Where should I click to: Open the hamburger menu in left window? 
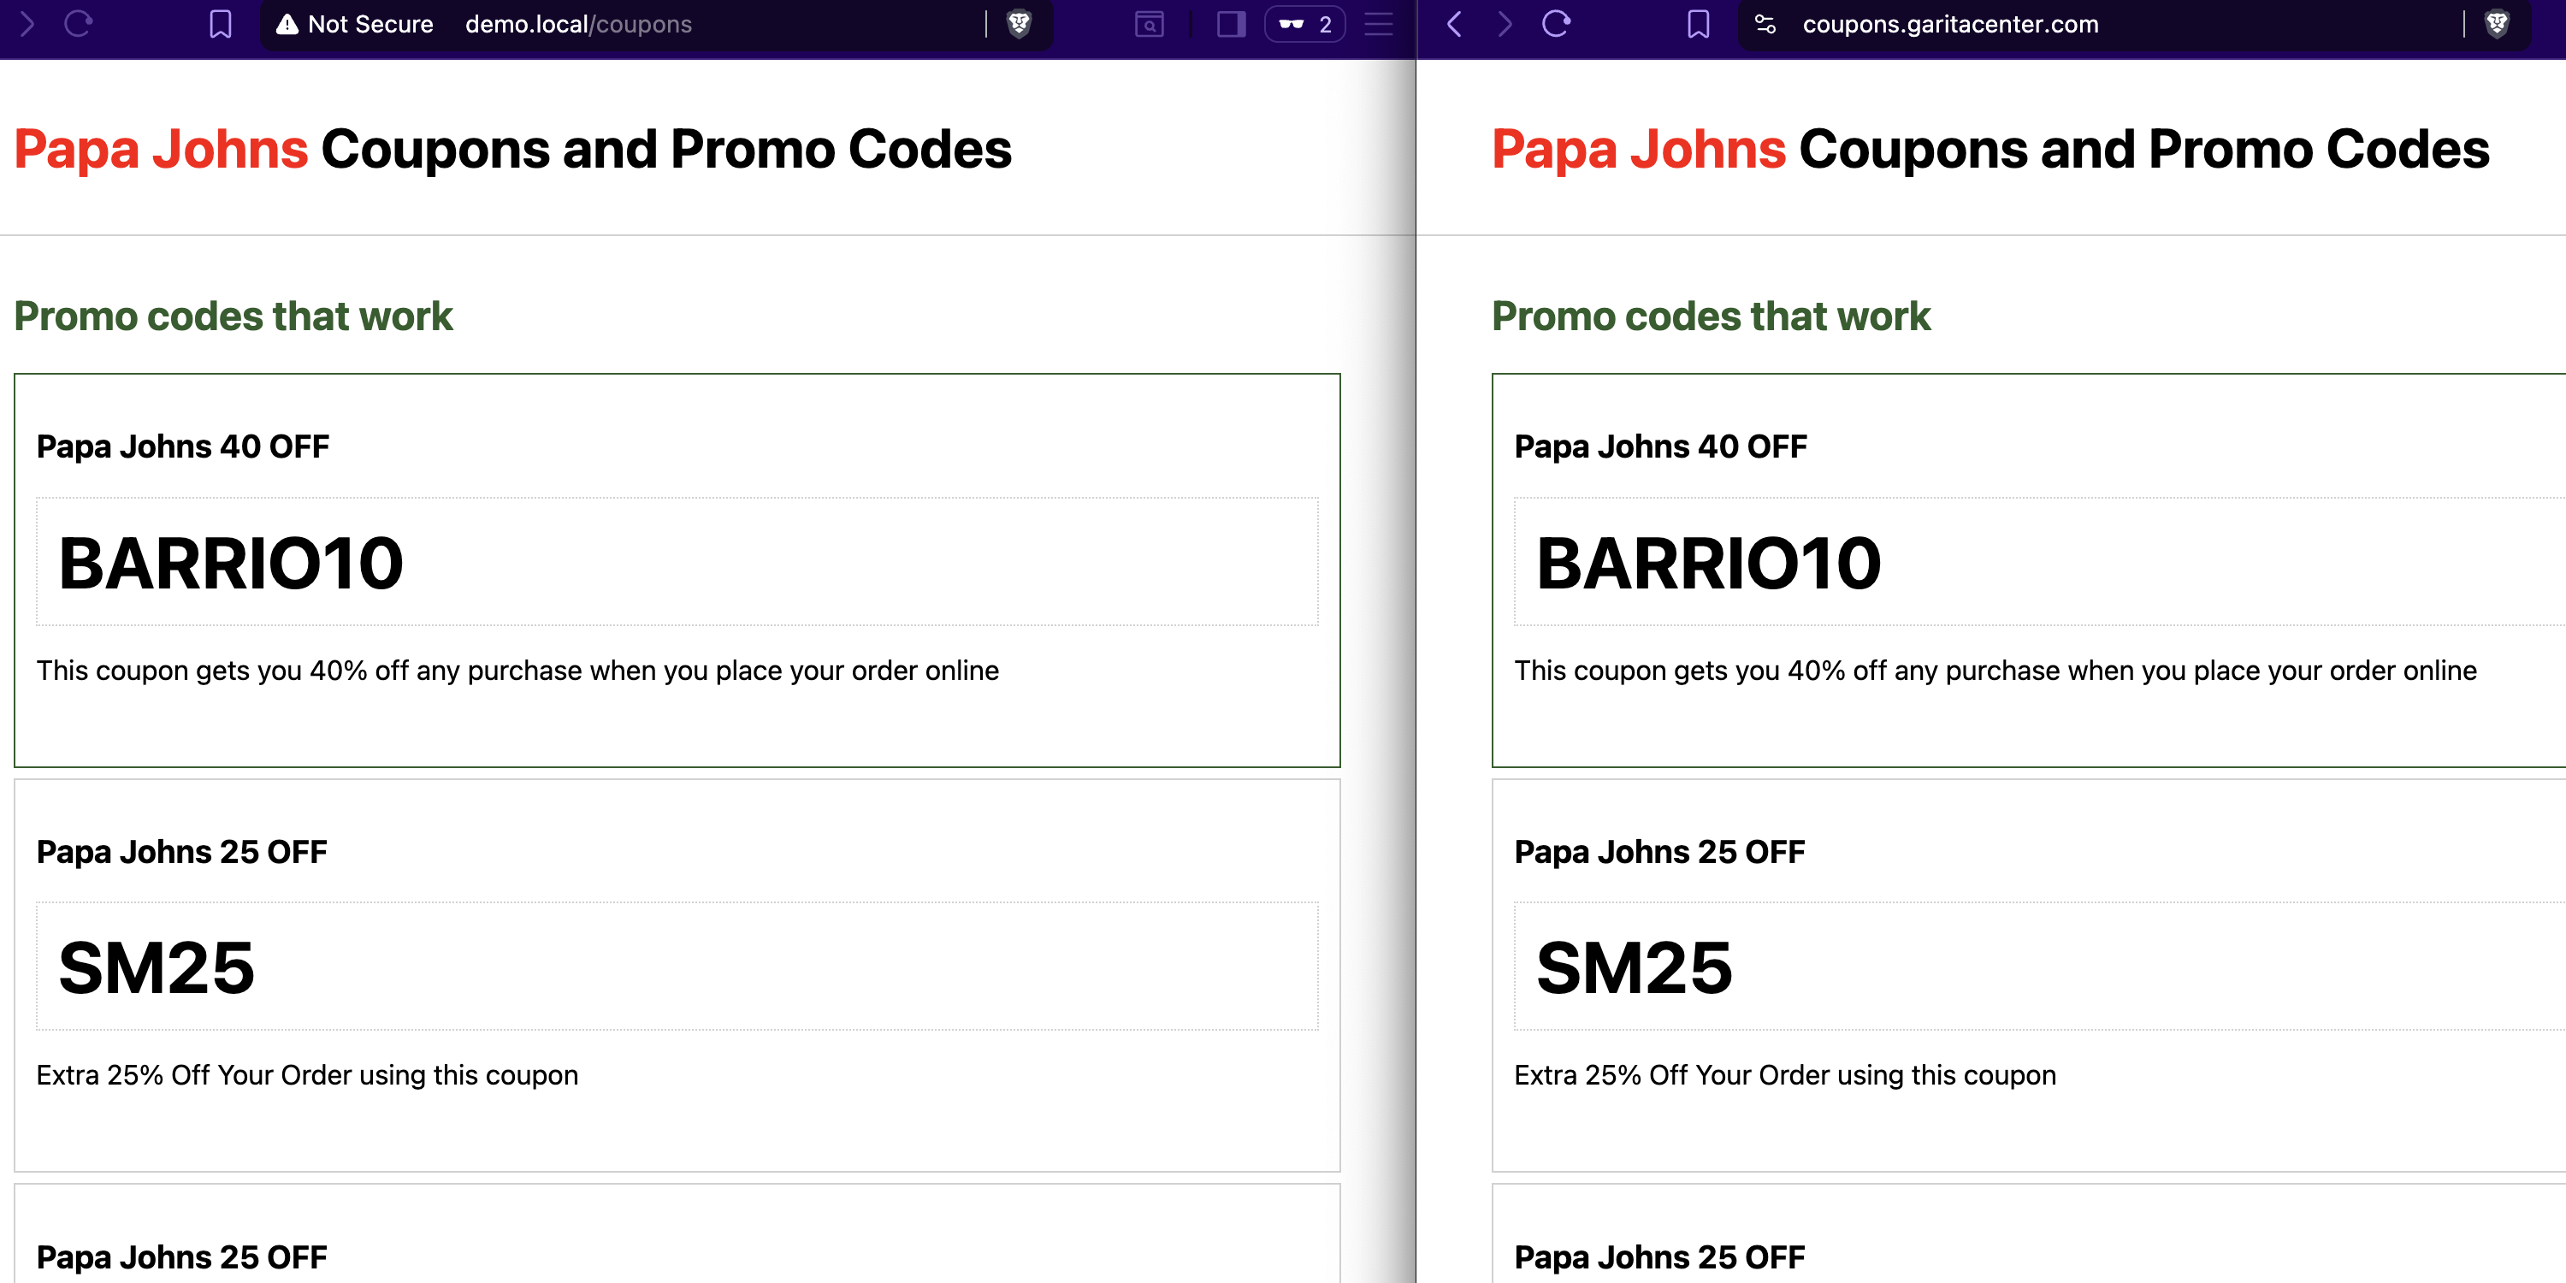1379,24
